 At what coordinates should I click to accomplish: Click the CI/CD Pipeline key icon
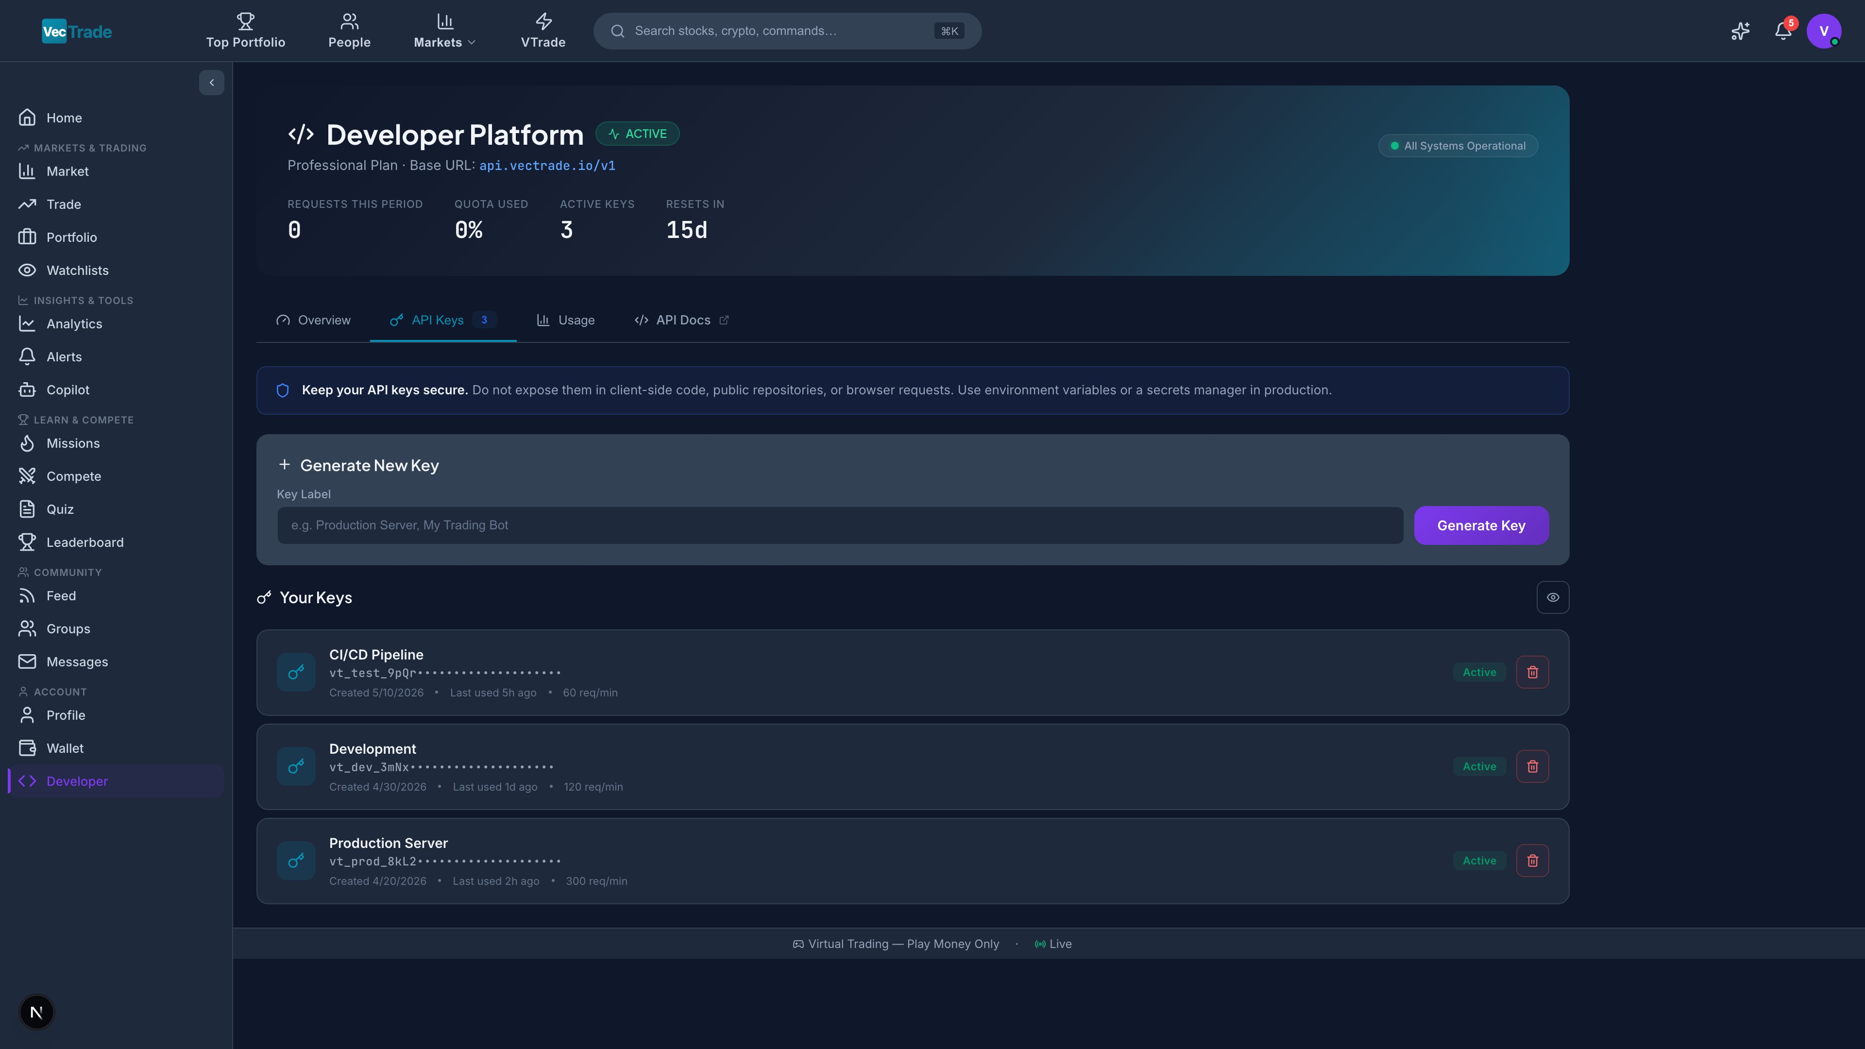(x=296, y=673)
